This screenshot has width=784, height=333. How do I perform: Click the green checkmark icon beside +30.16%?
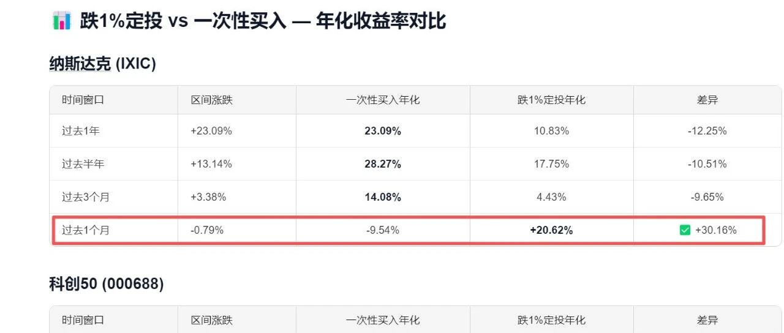[685, 230]
